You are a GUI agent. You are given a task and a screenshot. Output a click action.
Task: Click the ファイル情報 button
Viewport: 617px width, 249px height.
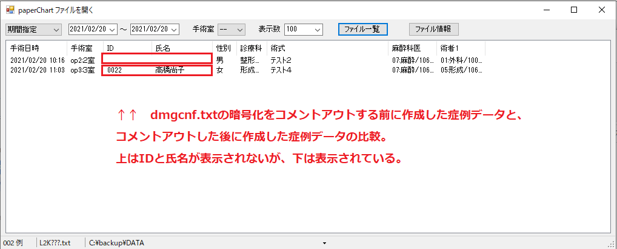(x=433, y=29)
